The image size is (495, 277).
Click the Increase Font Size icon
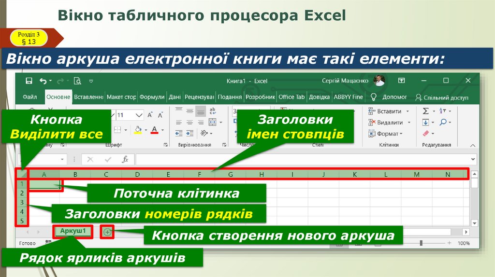point(150,115)
